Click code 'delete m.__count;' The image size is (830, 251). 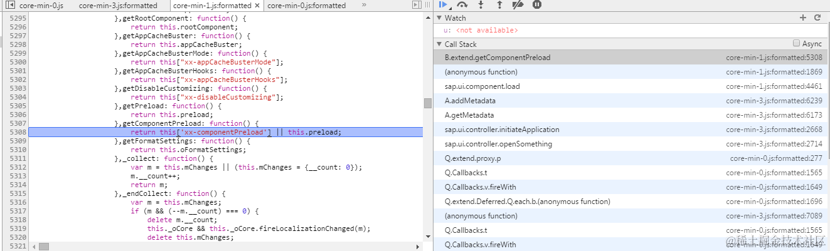click(x=182, y=220)
